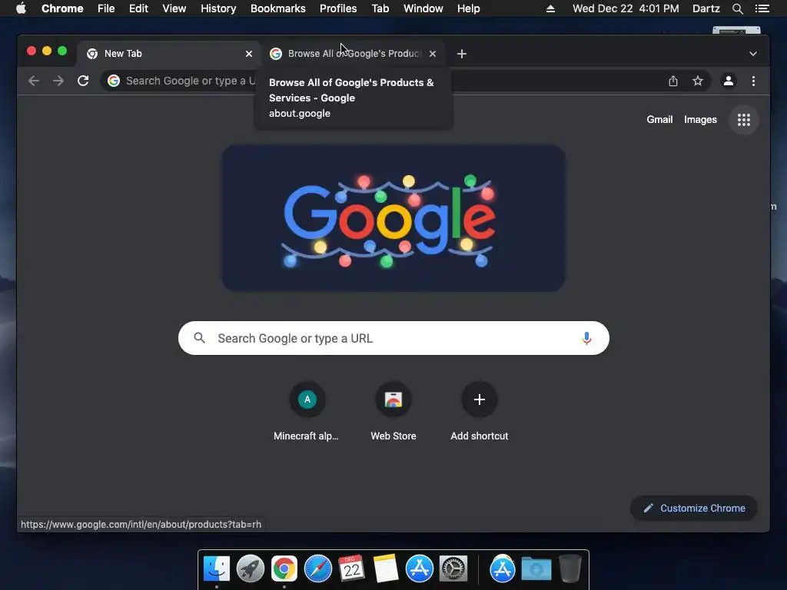The image size is (787, 590).
Task: Close the Browse All of Google's Products tab
Action: pos(433,54)
